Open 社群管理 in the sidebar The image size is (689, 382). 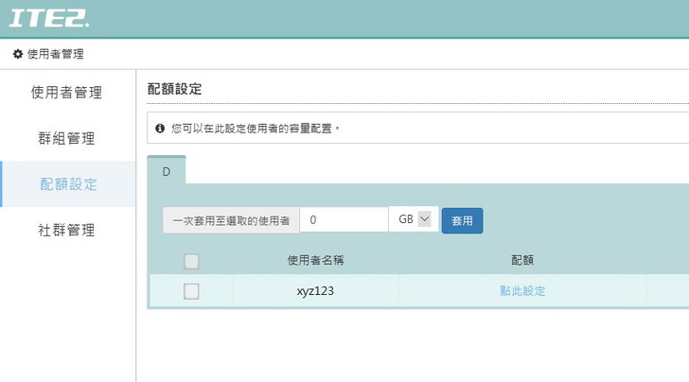click(x=66, y=230)
